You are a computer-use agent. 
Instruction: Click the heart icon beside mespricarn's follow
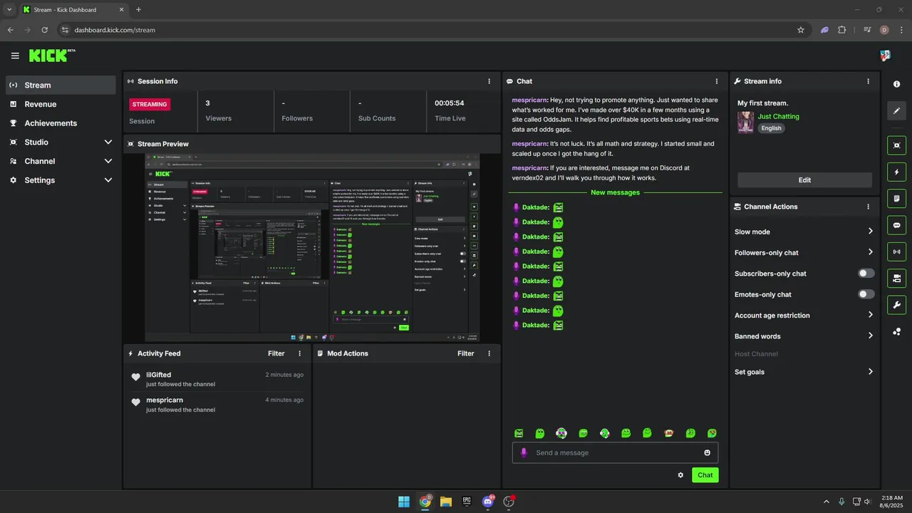pyautogui.click(x=136, y=403)
